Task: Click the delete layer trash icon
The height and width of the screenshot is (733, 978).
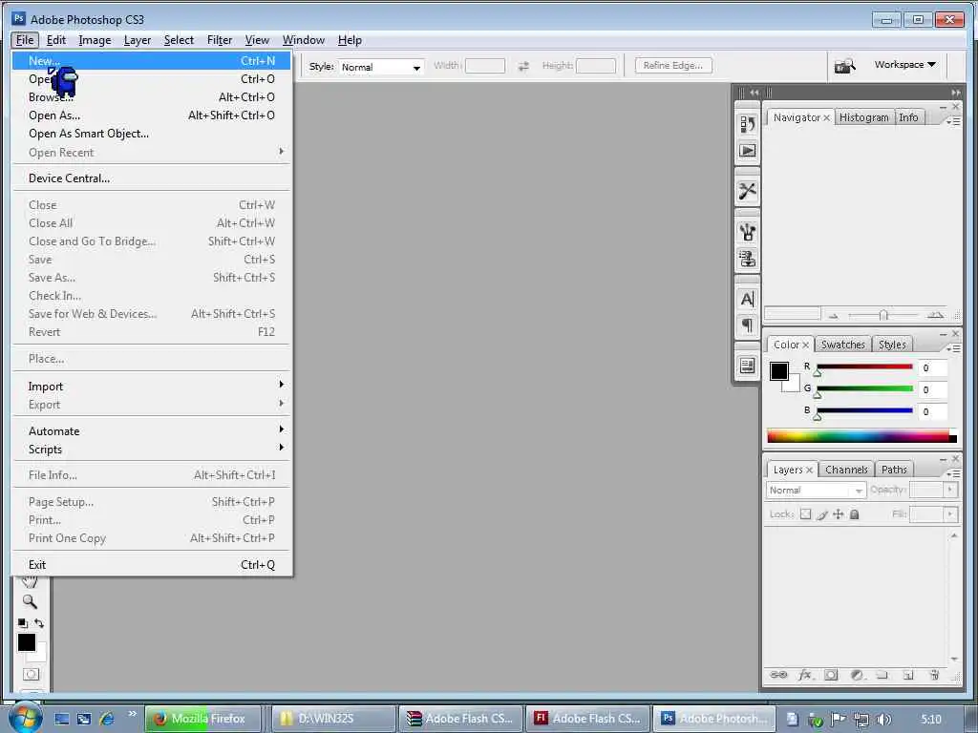Action: point(934,675)
